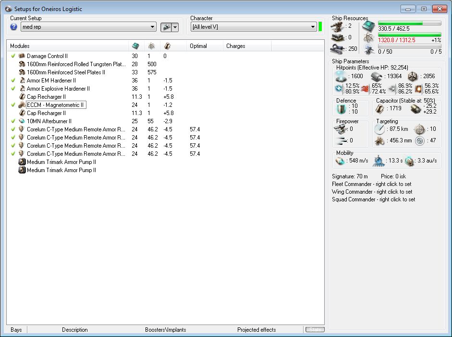Click Squad Commander right click to set
This screenshot has width=452, height=337.
pyautogui.click(x=374, y=199)
